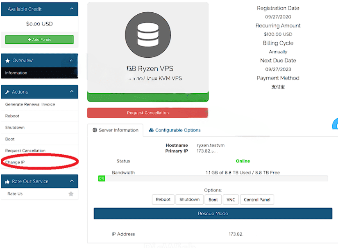Activate the blue Rescue Mode bar

[x=213, y=214]
